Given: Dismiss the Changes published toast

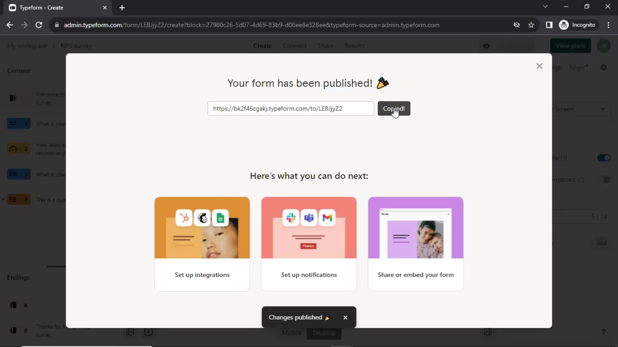Looking at the screenshot, I should [x=345, y=317].
